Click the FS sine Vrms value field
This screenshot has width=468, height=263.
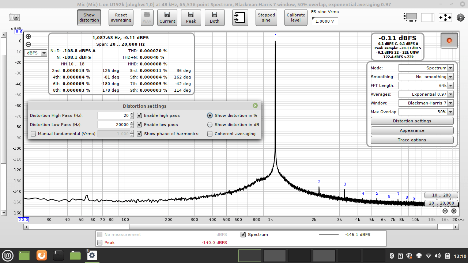(x=325, y=21)
